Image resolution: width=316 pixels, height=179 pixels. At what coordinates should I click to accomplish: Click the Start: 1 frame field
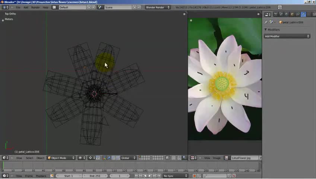click(x=69, y=176)
